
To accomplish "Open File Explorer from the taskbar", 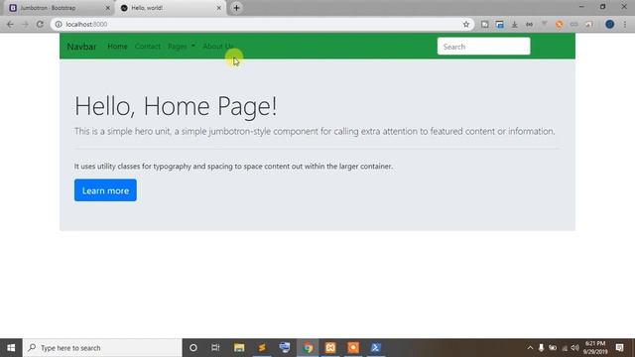I will click(239, 348).
